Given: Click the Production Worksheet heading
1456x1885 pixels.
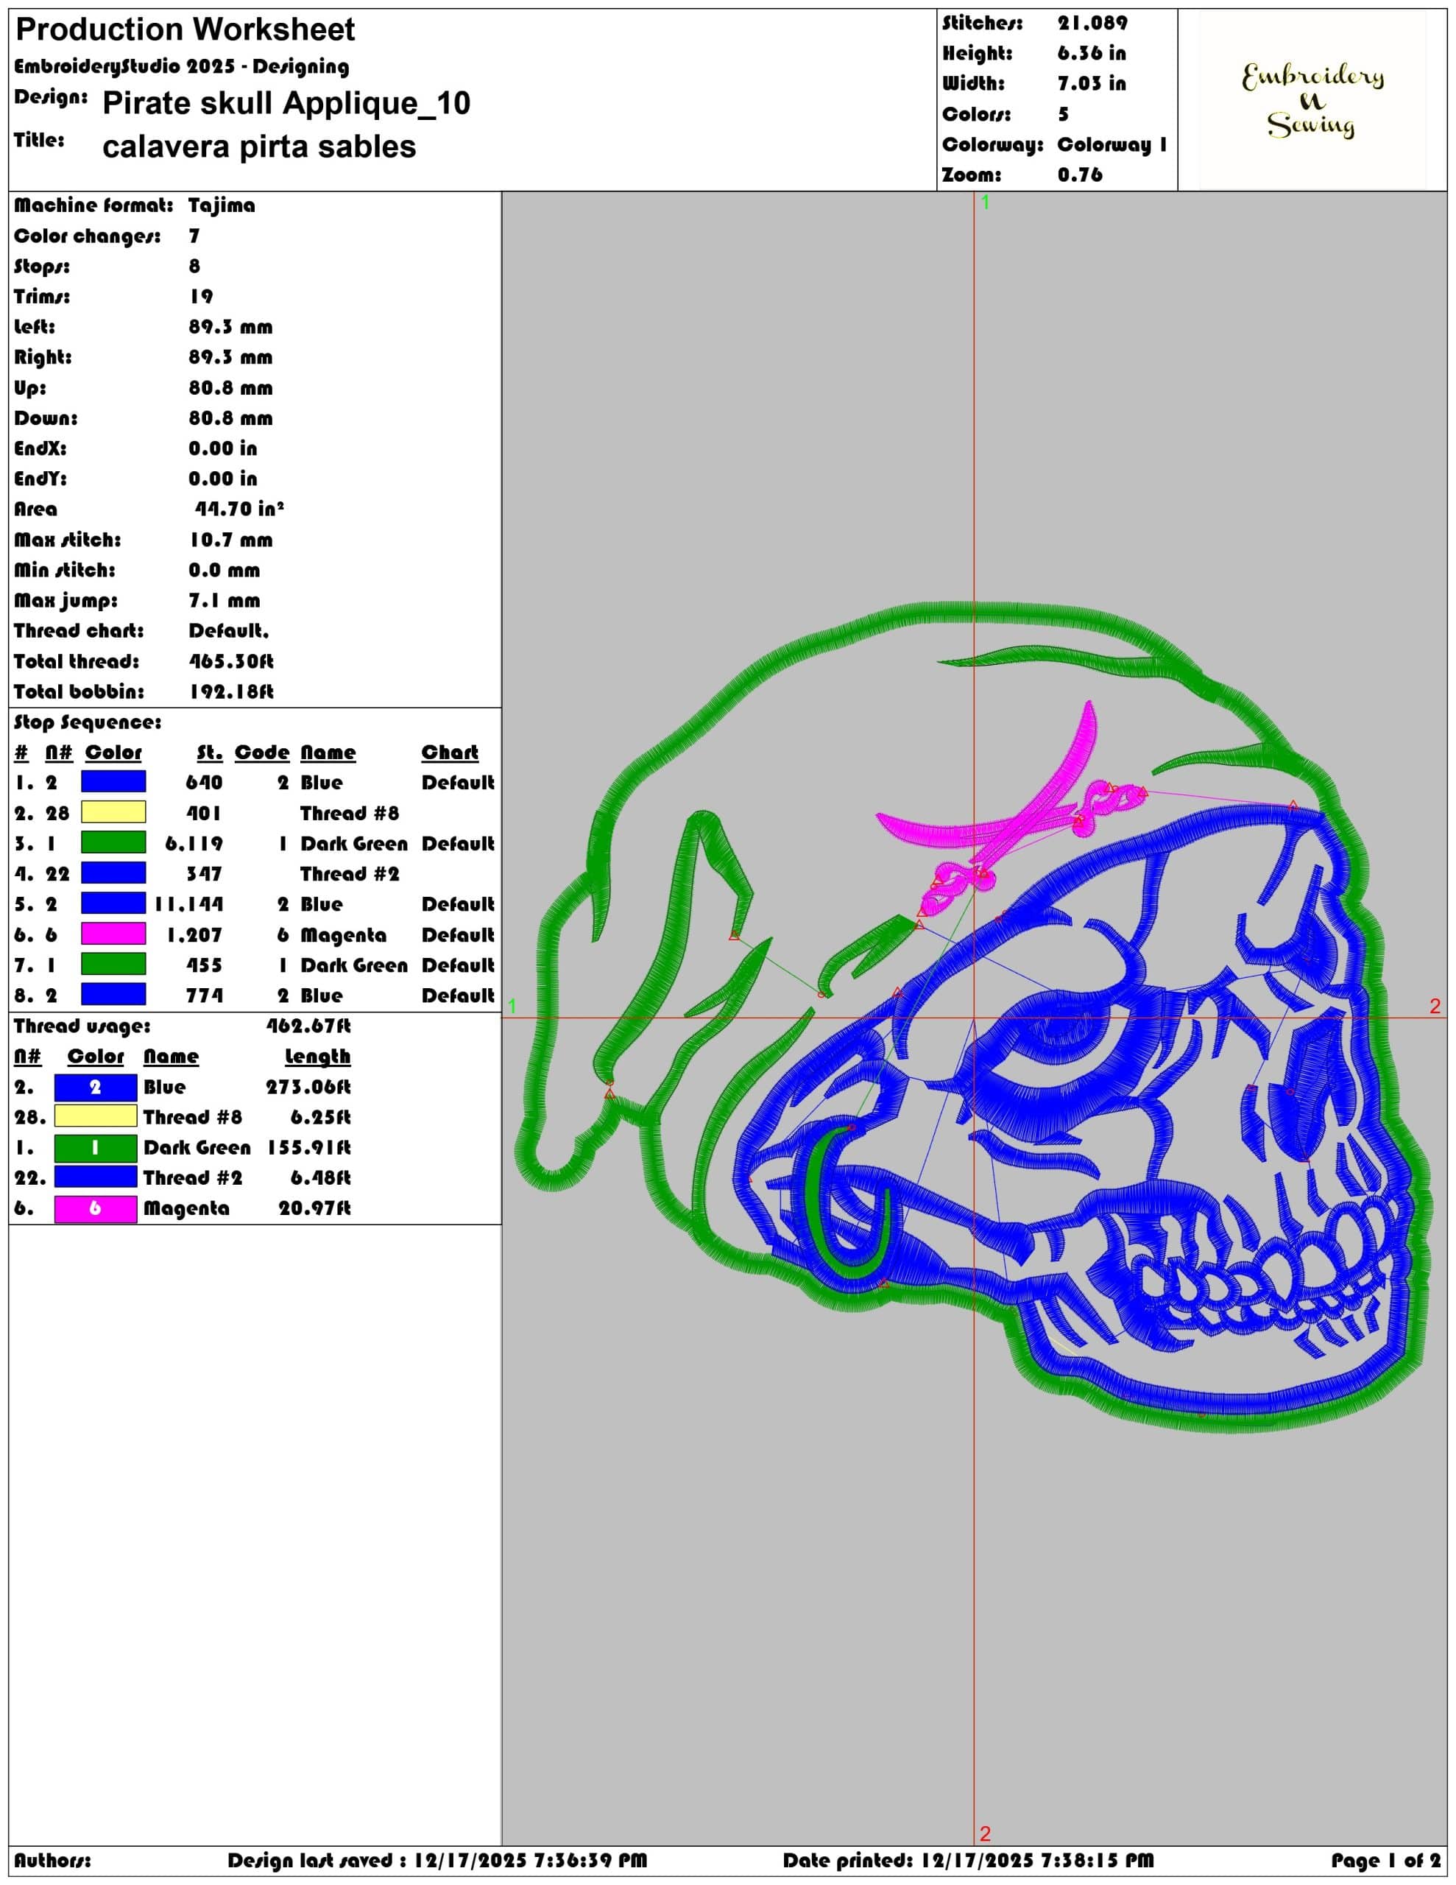Looking at the screenshot, I should 185,30.
